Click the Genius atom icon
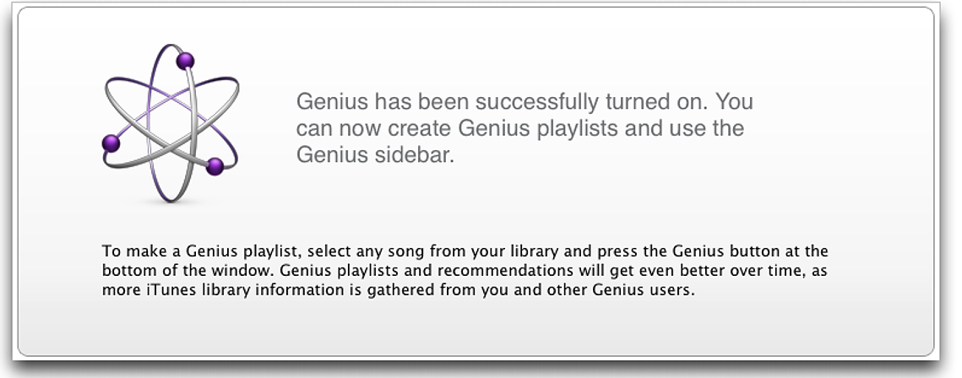962x378 pixels. tap(171, 122)
